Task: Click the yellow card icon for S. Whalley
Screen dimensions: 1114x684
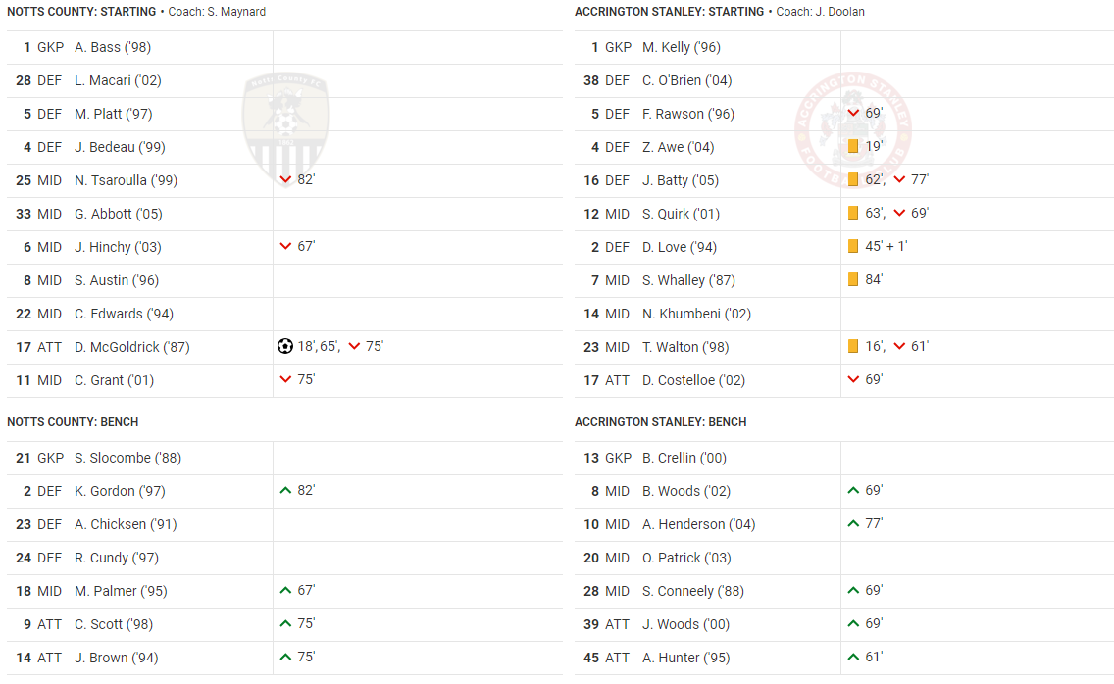Action: point(853,279)
